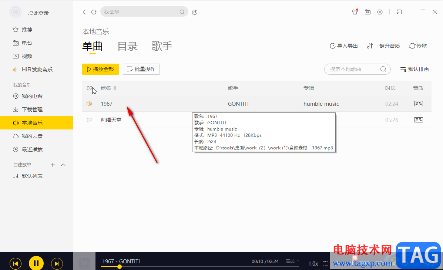443x270 pixels.
Task: Collapse the 自建歌单 section
Action: click(63, 165)
